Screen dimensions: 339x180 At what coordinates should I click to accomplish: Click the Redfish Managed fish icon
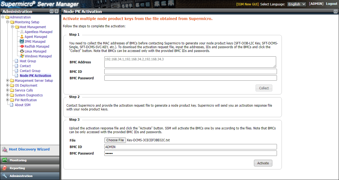coord(22,46)
